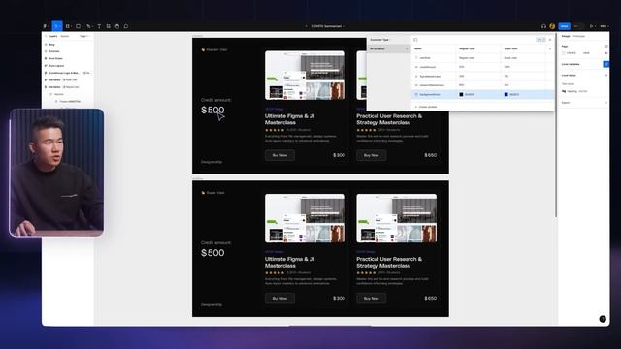Open the help question mark button

[x=603, y=319]
